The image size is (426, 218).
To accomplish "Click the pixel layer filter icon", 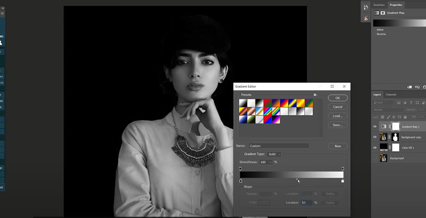I will click(399, 103).
